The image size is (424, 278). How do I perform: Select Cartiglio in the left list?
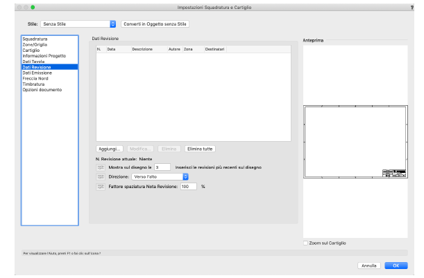(50, 50)
